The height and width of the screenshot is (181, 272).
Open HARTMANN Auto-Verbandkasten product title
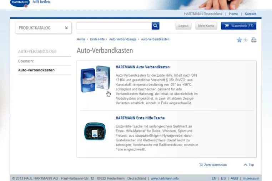(142, 67)
